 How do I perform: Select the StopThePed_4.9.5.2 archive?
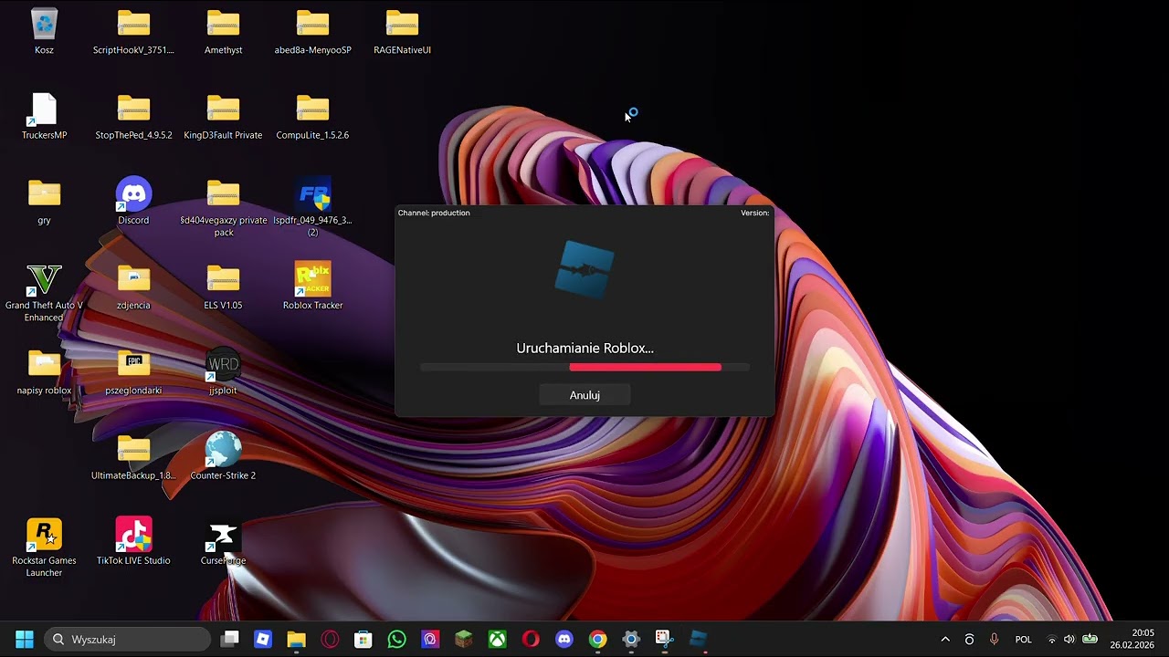pyautogui.click(x=133, y=117)
